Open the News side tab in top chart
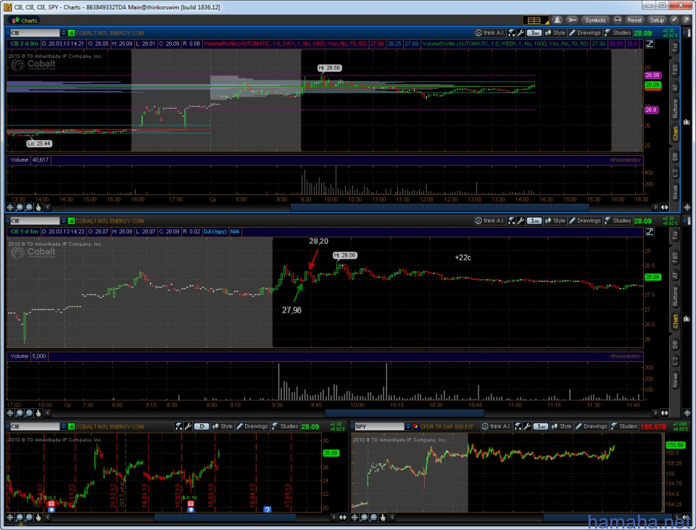This screenshot has width=696, height=530. (x=675, y=192)
